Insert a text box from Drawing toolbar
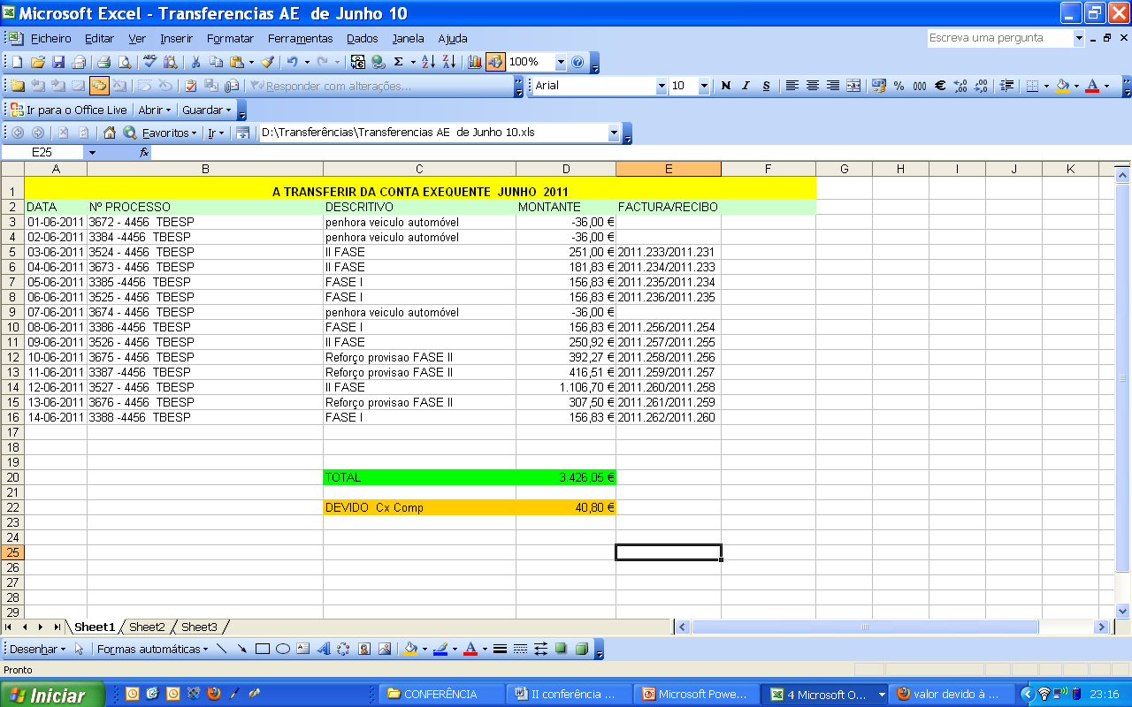Image resolution: width=1132 pixels, height=707 pixels. pos(303,649)
